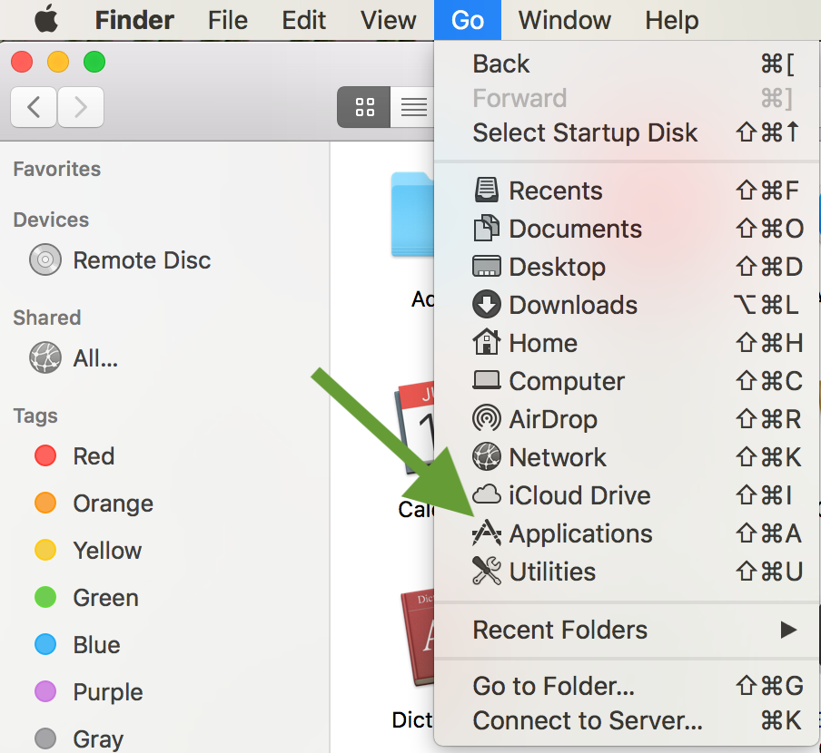821x753 pixels.
Task: Select AirDrop in the Go menu
Action: 552,419
